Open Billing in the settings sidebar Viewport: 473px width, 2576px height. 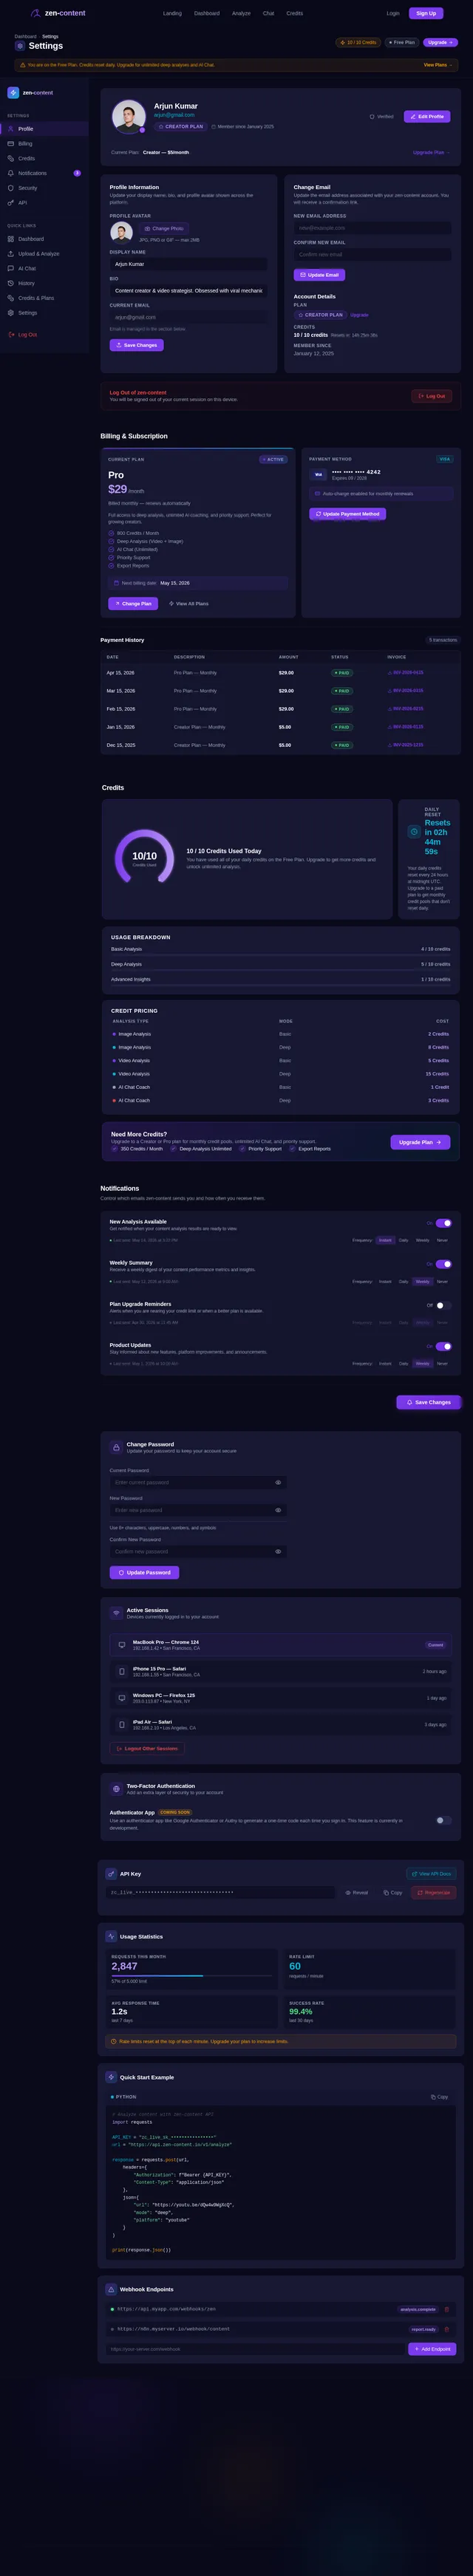click(x=25, y=144)
